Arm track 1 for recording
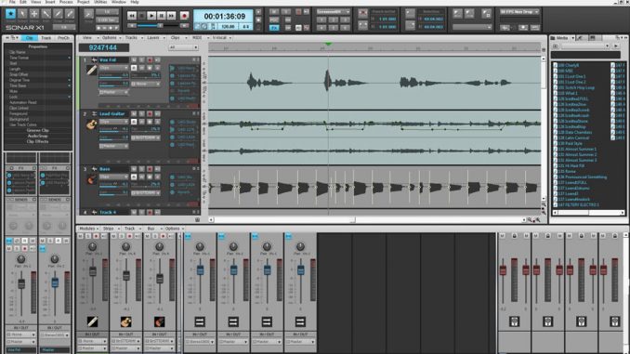Viewport: 630px width, 354px height. pyautogui.click(x=150, y=59)
